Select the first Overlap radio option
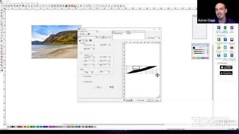239x134 pixels. 85,72
